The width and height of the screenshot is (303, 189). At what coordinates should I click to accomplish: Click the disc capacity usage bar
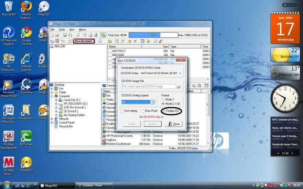click(x=153, y=35)
